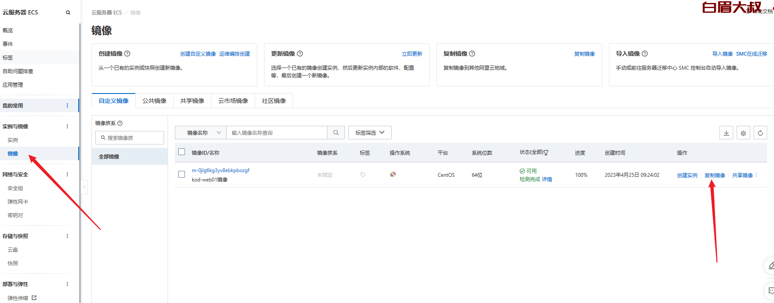
Task: Click 共享镜像 action in kod-web01 row
Action: point(743,175)
